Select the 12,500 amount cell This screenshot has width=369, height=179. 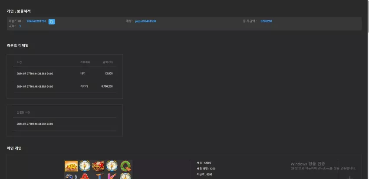(x=109, y=74)
